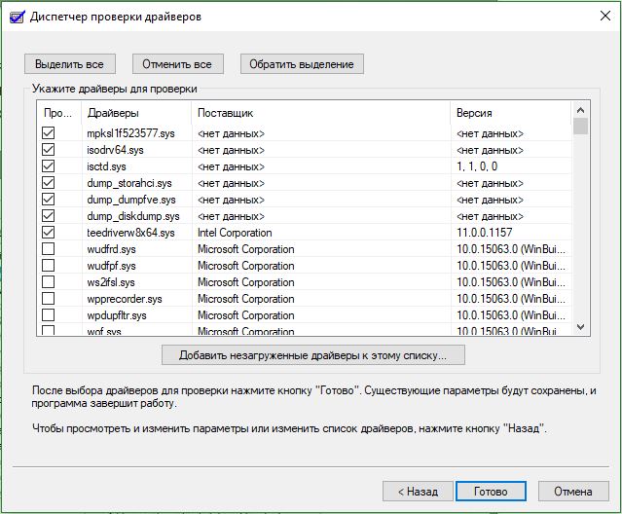Click the Driver Verifier Manager title icon
This screenshot has height=514, width=622.
tap(18, 17)
